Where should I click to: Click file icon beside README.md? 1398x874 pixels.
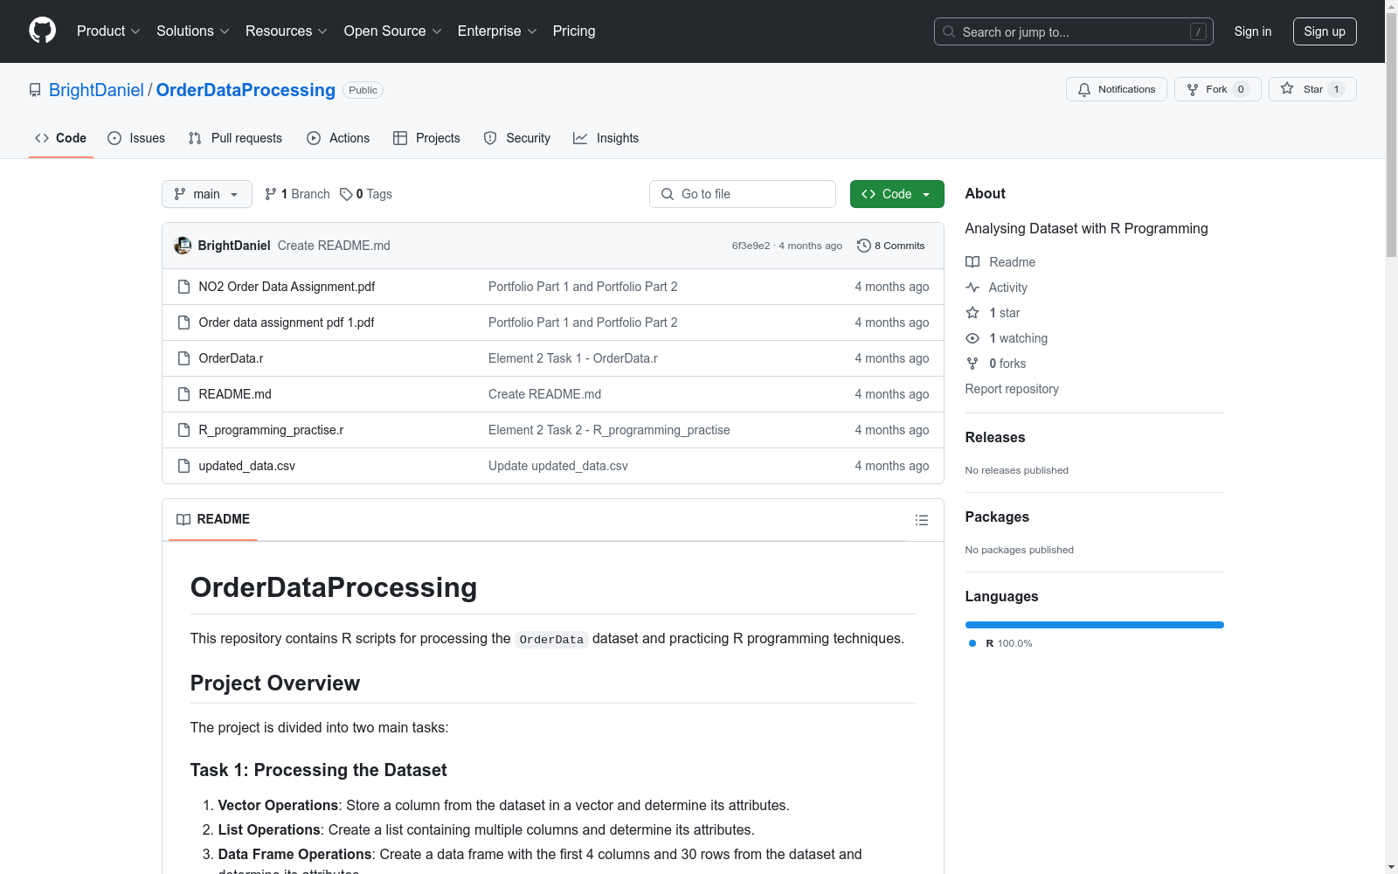[x=183, y=394]
